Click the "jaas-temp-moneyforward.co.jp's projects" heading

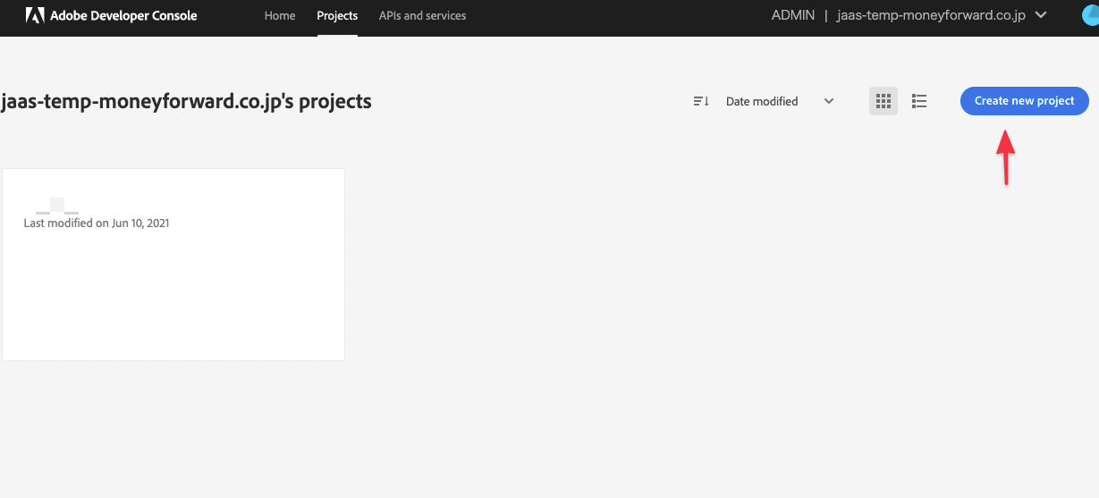tap(186, 101)
